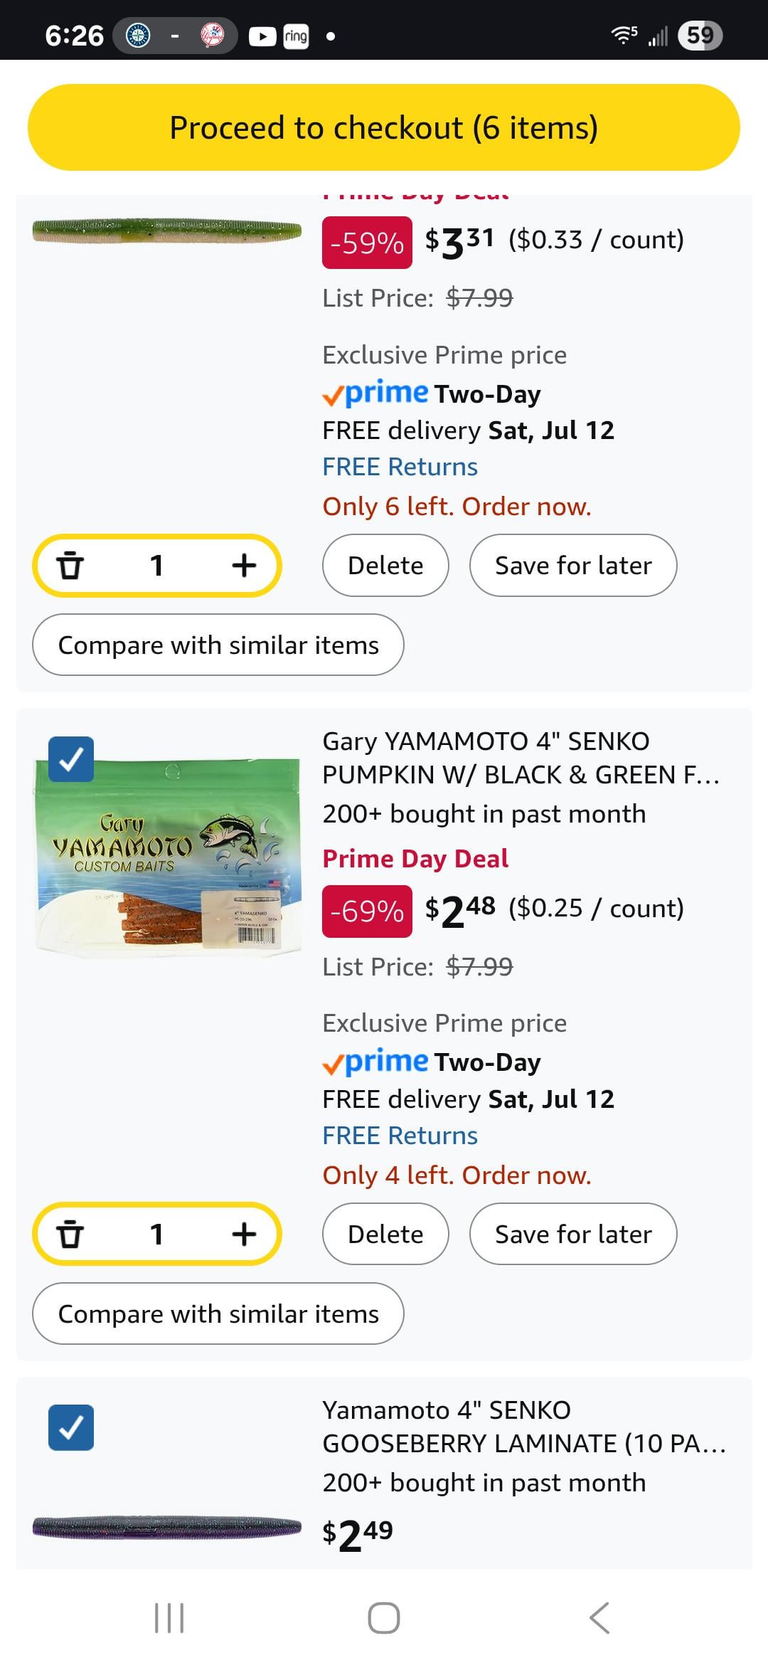Uncheck the Gary Yamamoto Pumpkin Senko checkbox
This screenshot has width=768, height=1665.
71,759
